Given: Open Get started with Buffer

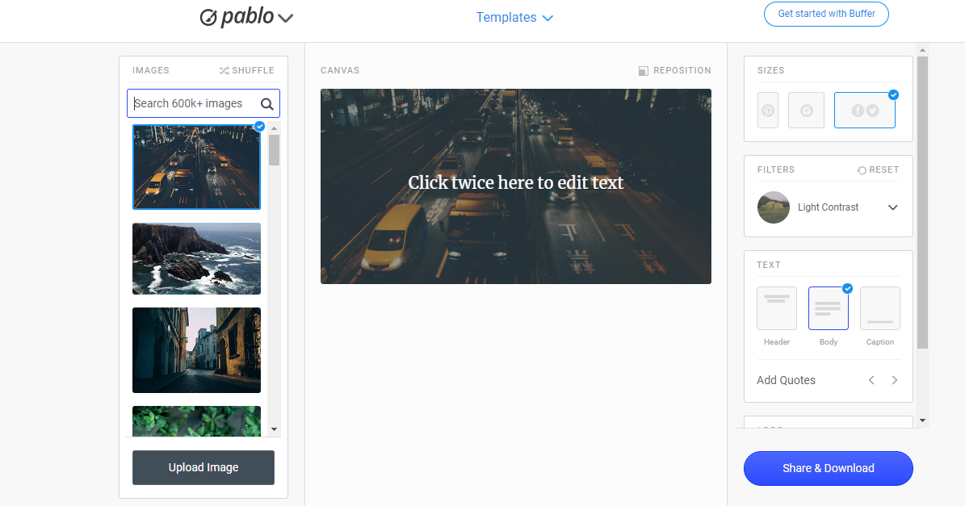Looking at the screenshot, I should tap(826, 14).
